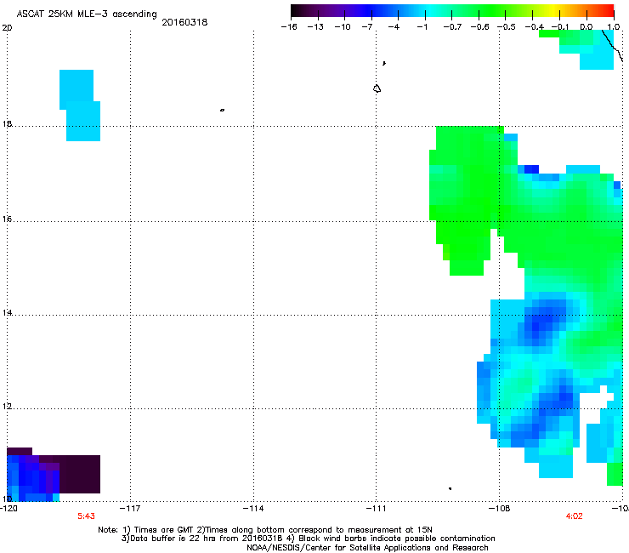The height and width of the screenshot is (553, 629).
Task: Click the color bar label -10
Action: click(x=343, y=27)
